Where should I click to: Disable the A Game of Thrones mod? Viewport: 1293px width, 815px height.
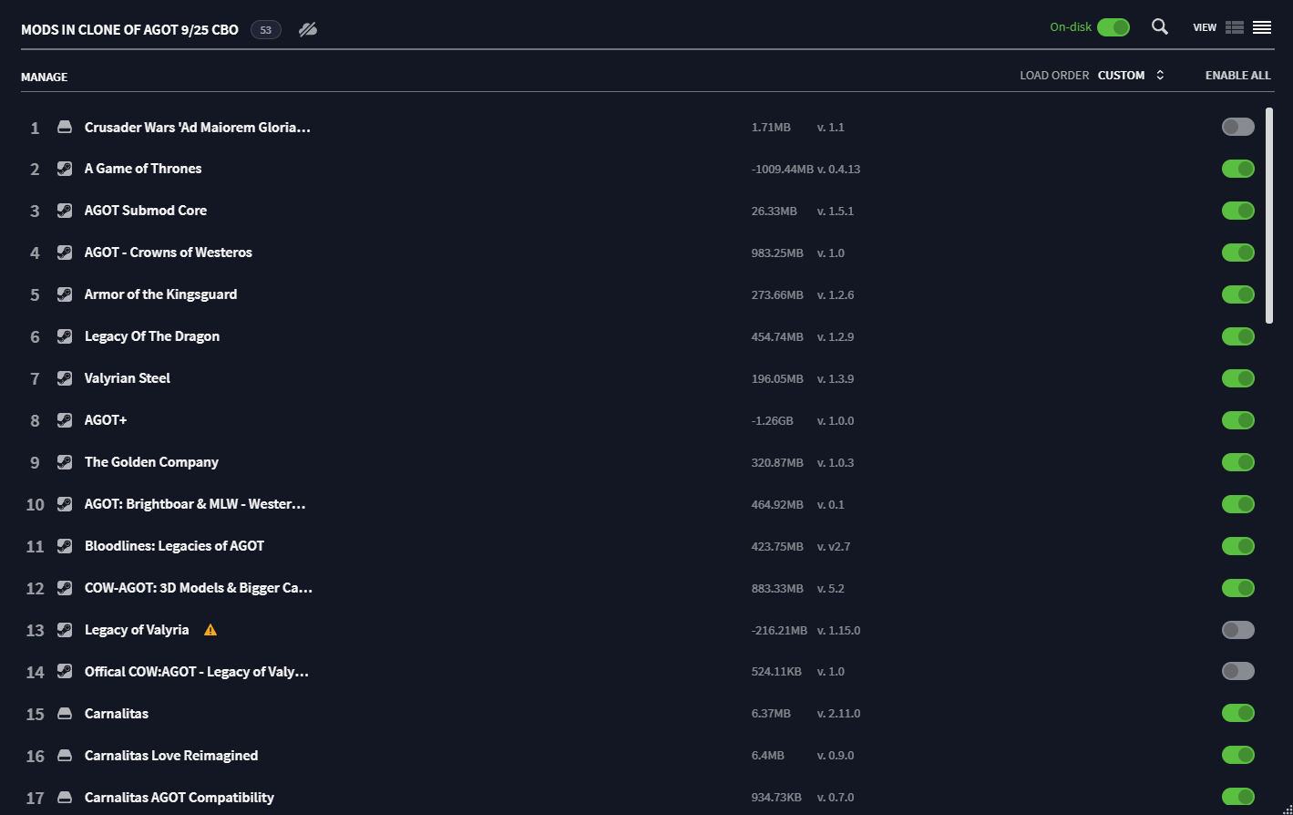[1238, 169]
